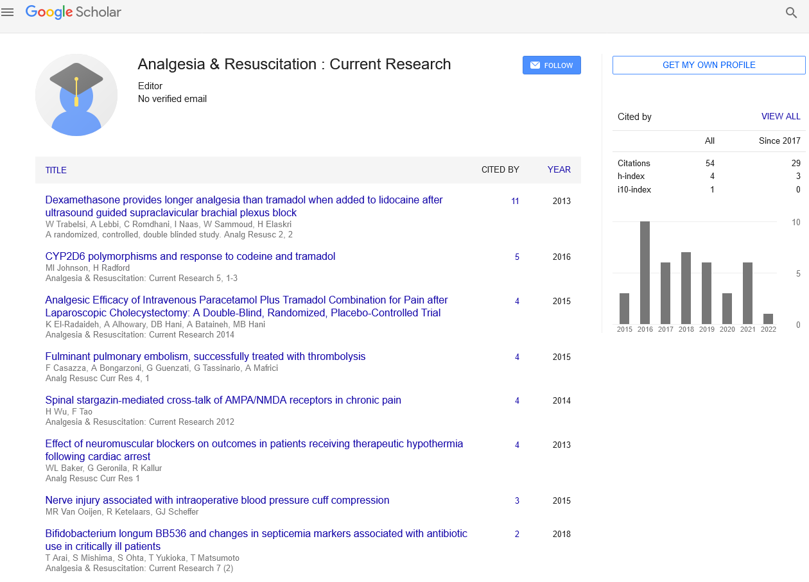View 5 citations of CYP2D6 article

[x=517, y=257]
